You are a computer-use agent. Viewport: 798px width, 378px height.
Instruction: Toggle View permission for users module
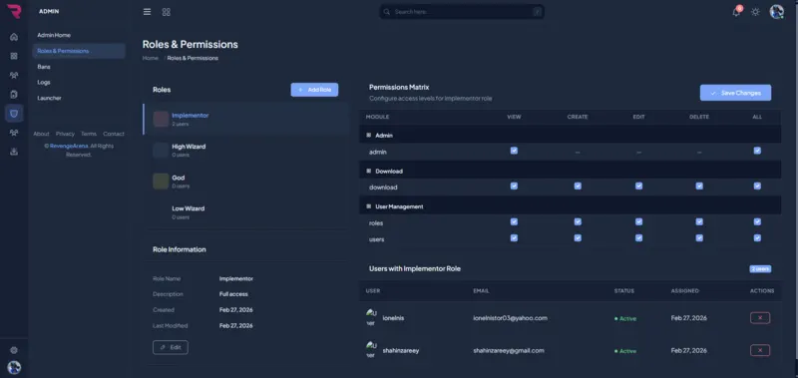click(514, 238)
